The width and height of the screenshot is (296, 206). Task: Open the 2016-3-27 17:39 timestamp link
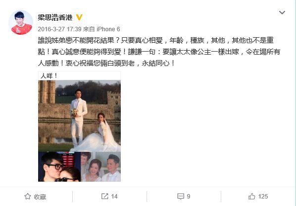pyautogui.click(x=59, y=29)
